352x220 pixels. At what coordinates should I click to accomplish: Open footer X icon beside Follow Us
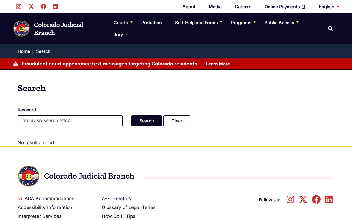303,199
